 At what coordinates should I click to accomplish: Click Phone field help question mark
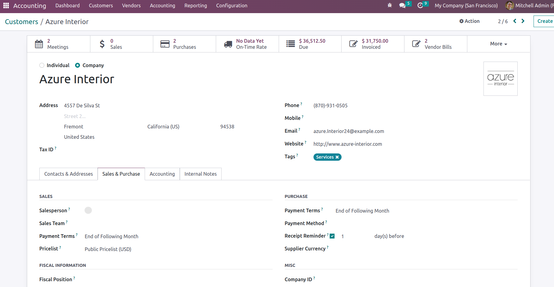[x=301, y=104]
